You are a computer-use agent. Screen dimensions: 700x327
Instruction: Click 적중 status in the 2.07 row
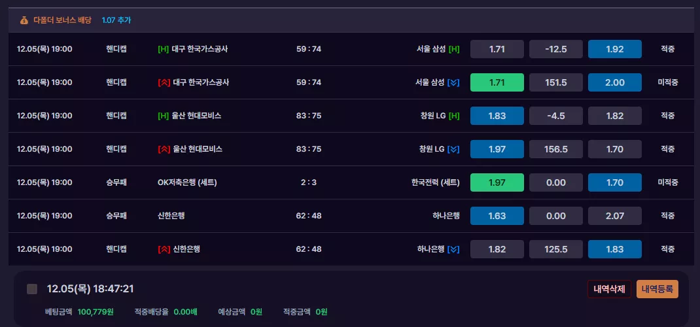pyautogui.click(x=668, y=216)
